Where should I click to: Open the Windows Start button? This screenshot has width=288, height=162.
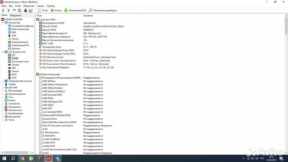coord(4,158)
